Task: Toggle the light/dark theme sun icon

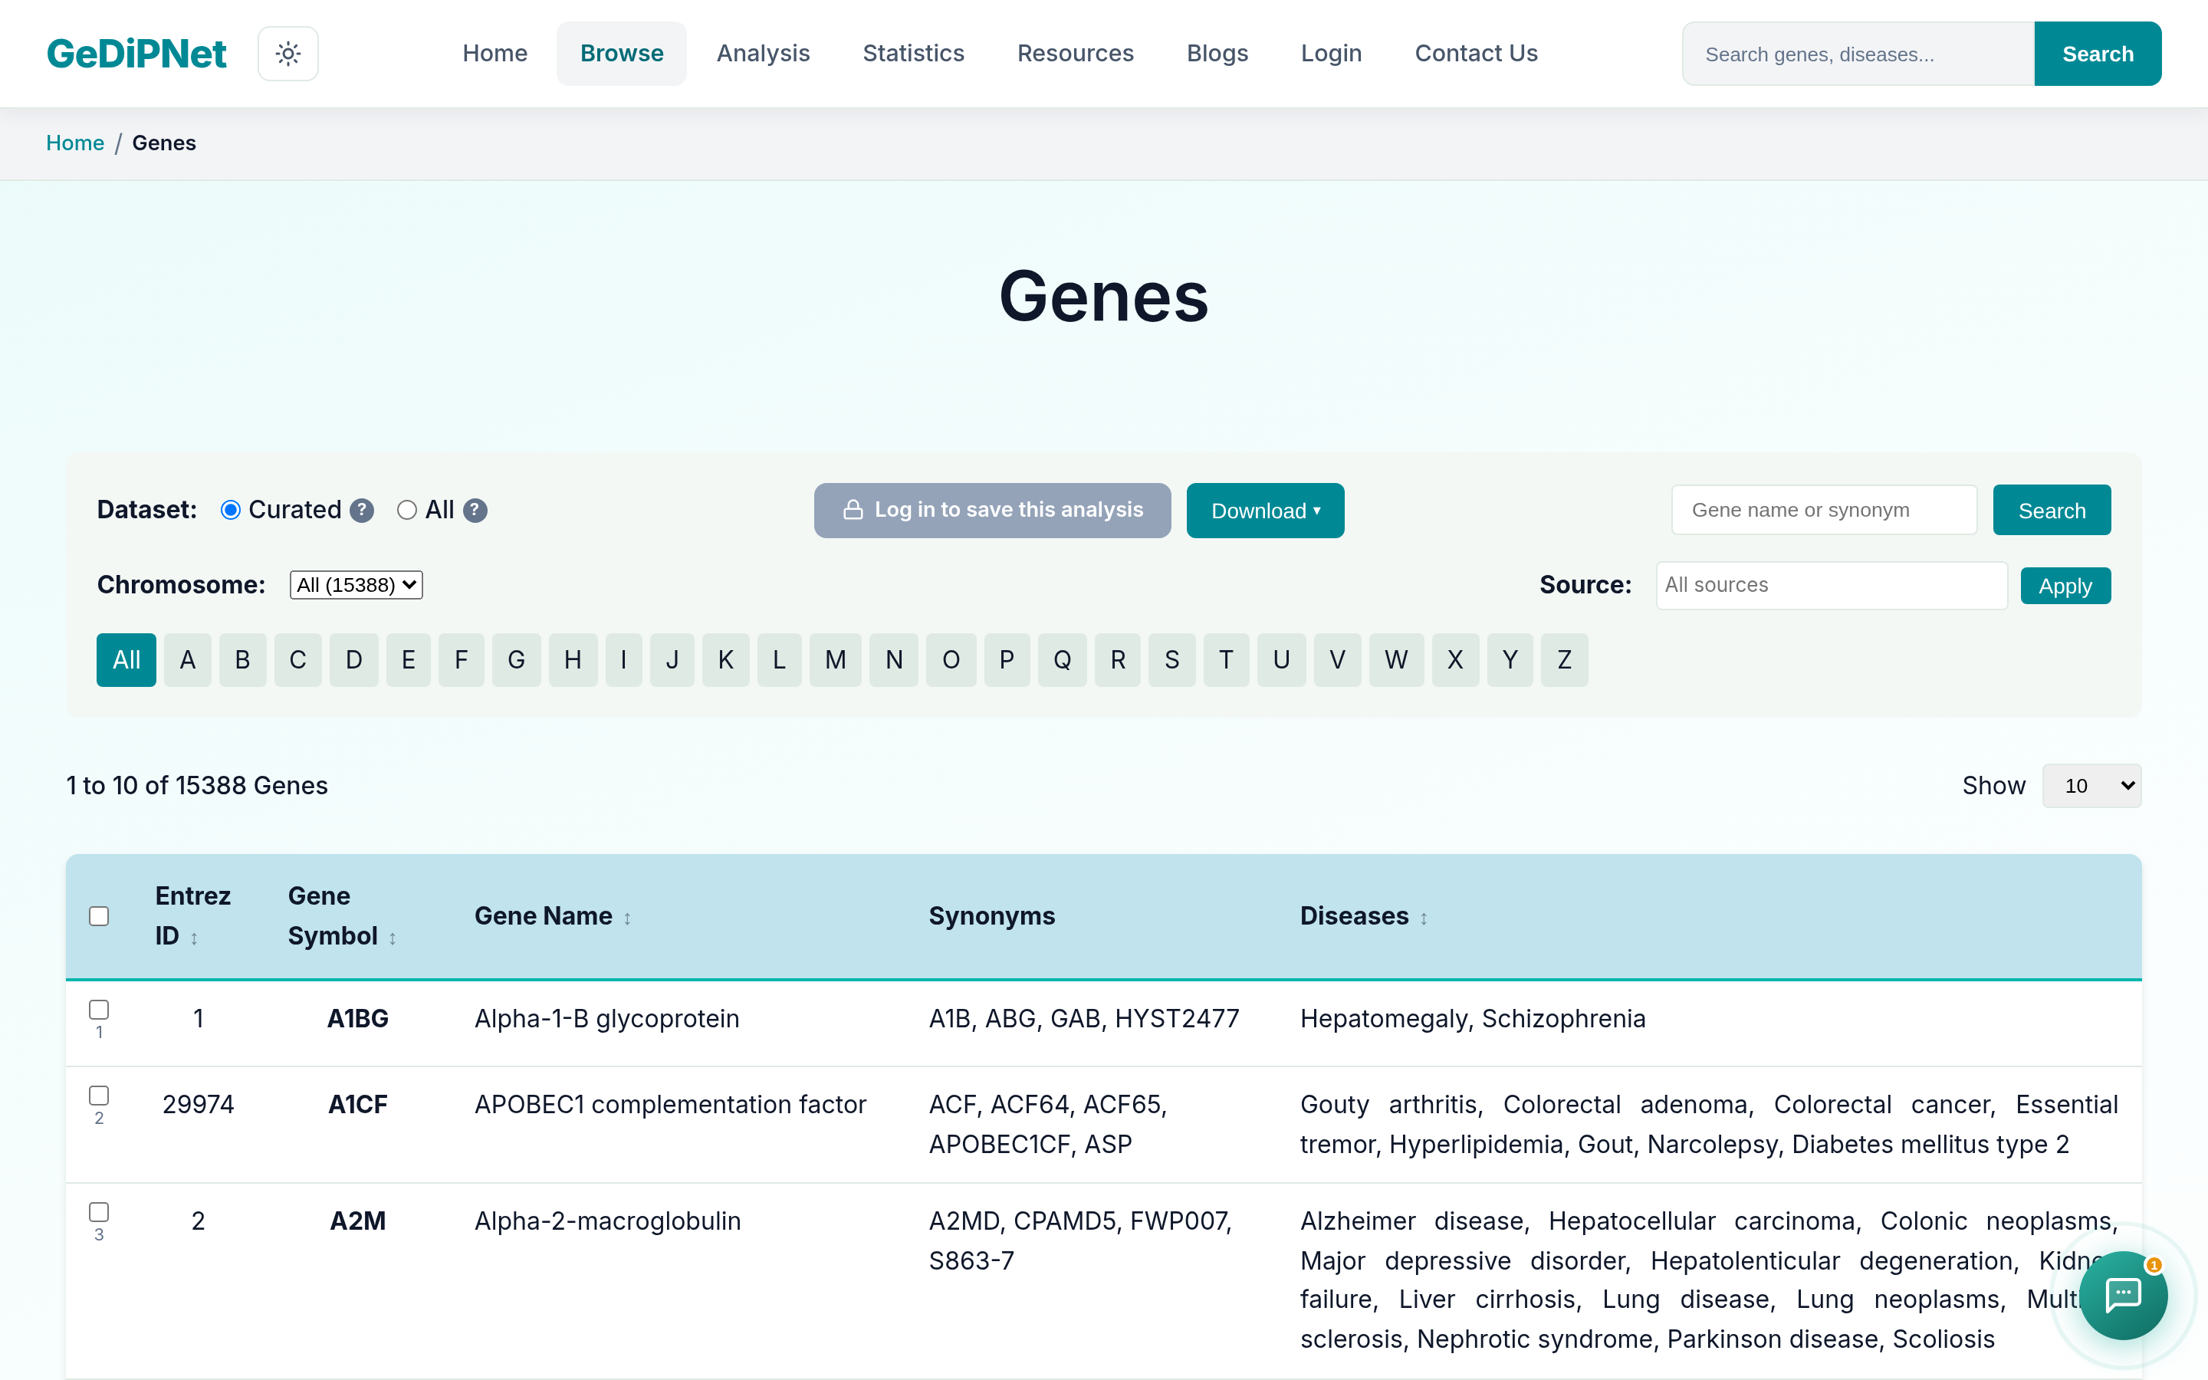Action: tap(287, 54)
